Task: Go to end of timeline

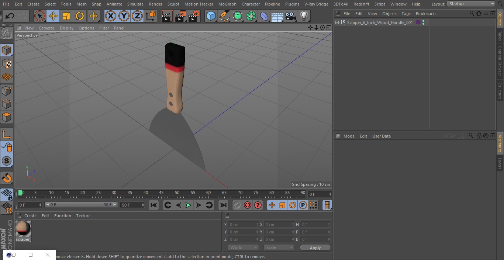Action: coord(223,205)
